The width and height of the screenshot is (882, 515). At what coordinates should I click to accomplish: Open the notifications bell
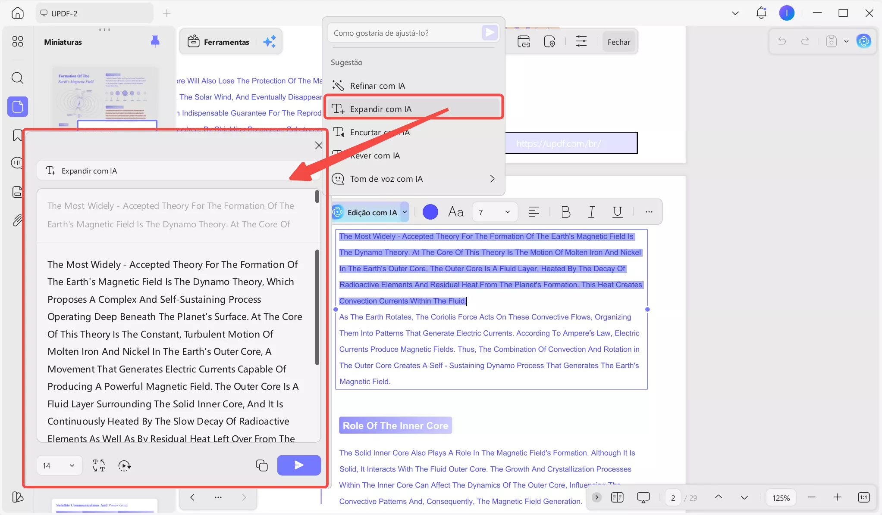[x=761, y=13]
